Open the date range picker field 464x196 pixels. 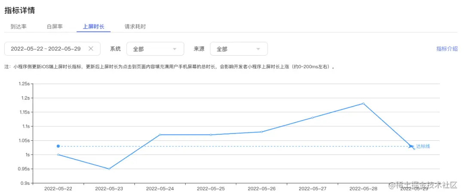(52, 49)
